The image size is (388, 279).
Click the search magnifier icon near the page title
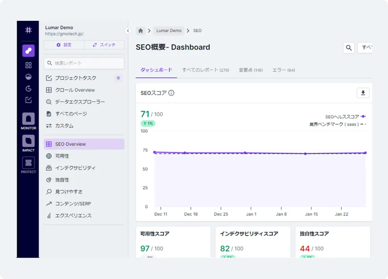(348, 48)
